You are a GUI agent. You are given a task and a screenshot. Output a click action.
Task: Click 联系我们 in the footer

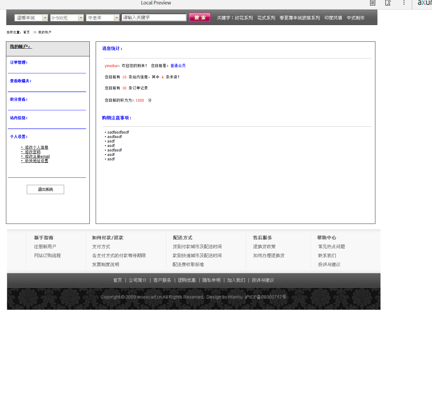pyautogui.click(x=327, y=255)
